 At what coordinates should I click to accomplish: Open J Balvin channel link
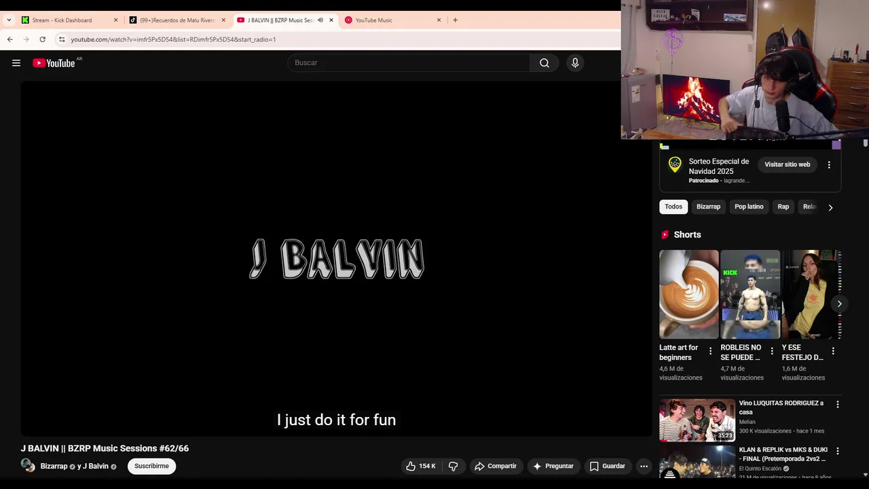tap(96, 467)
